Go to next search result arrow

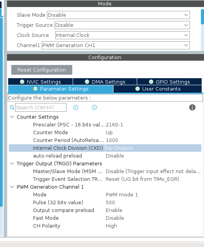click(94, 107)
